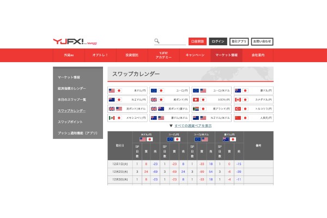This screenshot has width=327, height=218.
Task: Choose the カナダドル/円 currency pair tile
Action: coord(253,100)
